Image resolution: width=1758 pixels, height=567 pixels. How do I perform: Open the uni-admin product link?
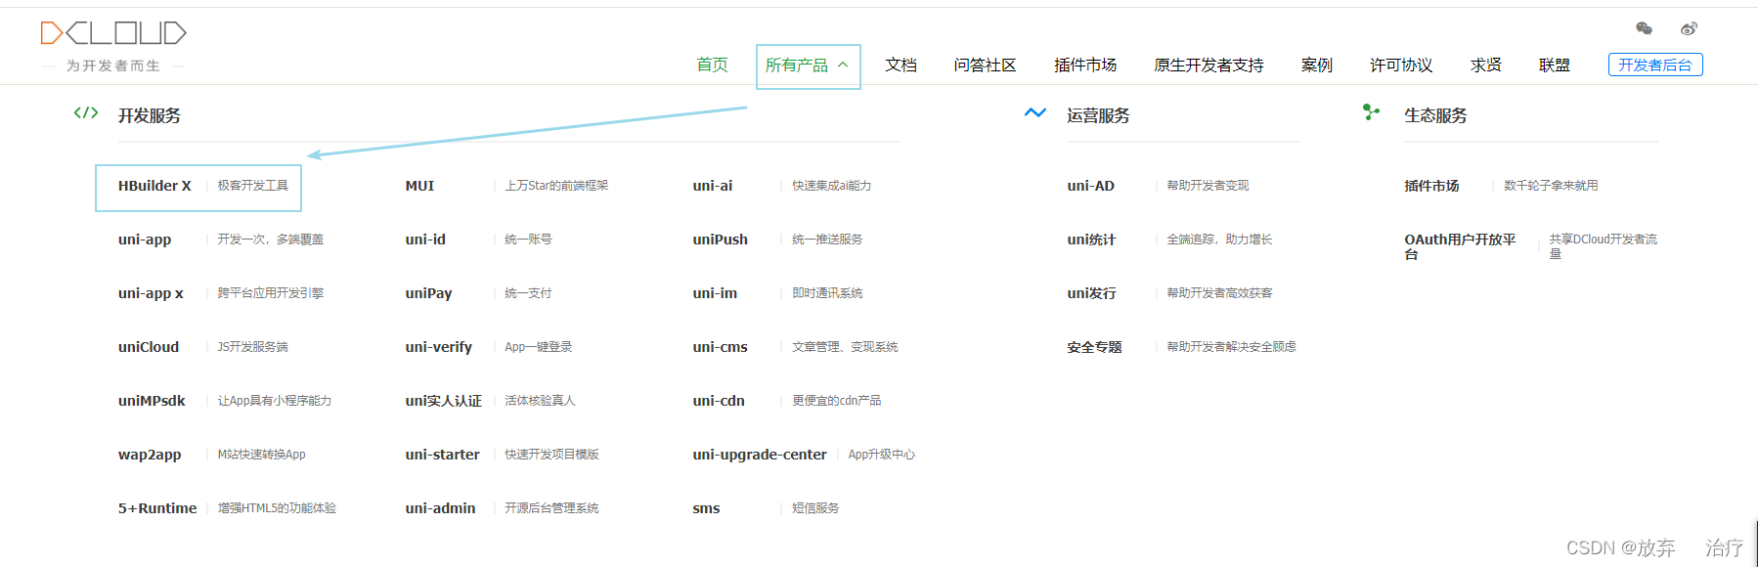(440, 508)
